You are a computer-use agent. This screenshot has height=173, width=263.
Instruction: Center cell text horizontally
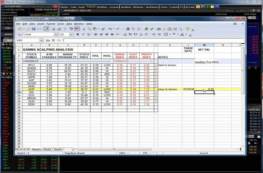[x=101, y=34]
